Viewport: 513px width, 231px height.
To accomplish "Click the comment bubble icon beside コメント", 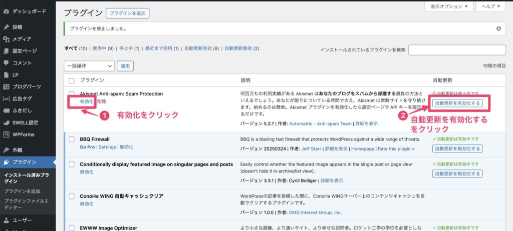I will click(x=6, y=62).
